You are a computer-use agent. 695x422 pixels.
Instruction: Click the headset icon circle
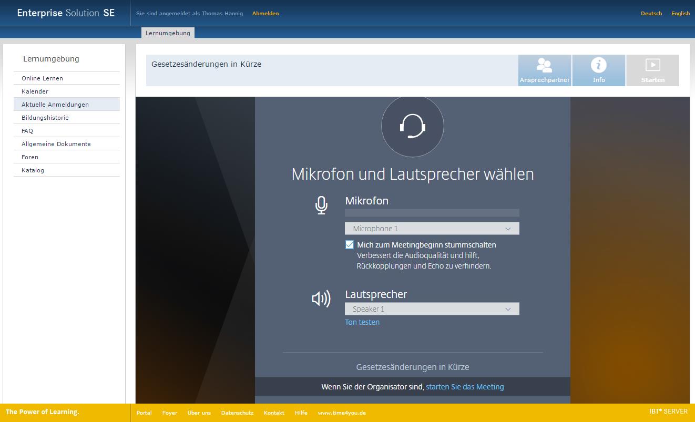pyautogui.click(x=413, y=126)
